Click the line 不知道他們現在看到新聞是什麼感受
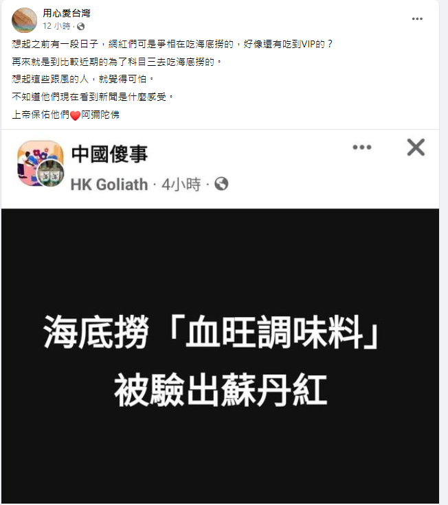 click(x=92, y=97)
